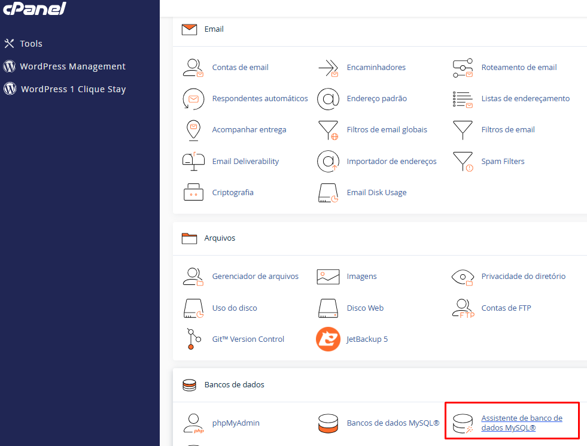Open Assistente de banco de dados MySQL
The image size is (587, 446).
pyautogui.click(x=522, y=421)
